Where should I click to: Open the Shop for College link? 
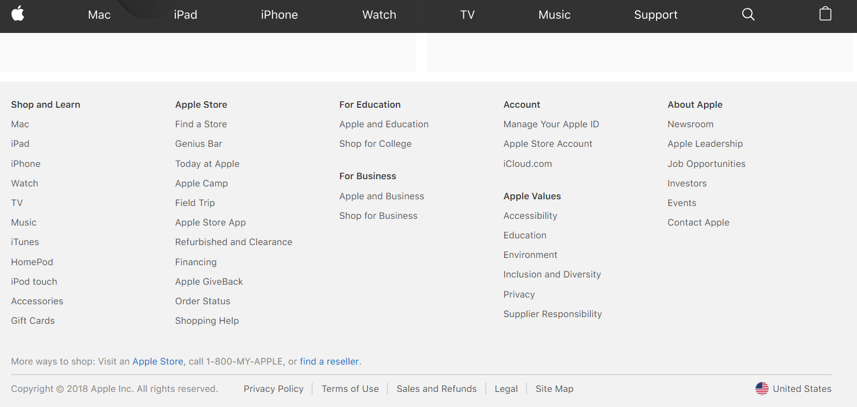pos(375,143)
